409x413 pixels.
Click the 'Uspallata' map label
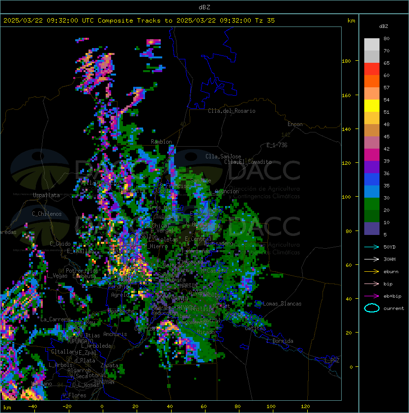pyautogui.click(x=46, y=195)
